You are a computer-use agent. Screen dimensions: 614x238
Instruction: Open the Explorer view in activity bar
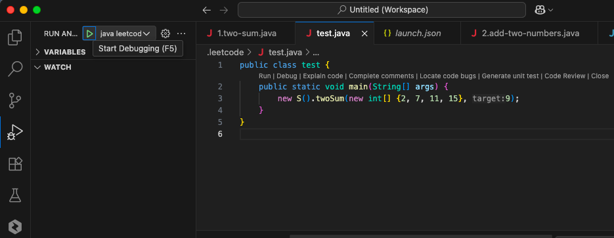tap(15, 37)
